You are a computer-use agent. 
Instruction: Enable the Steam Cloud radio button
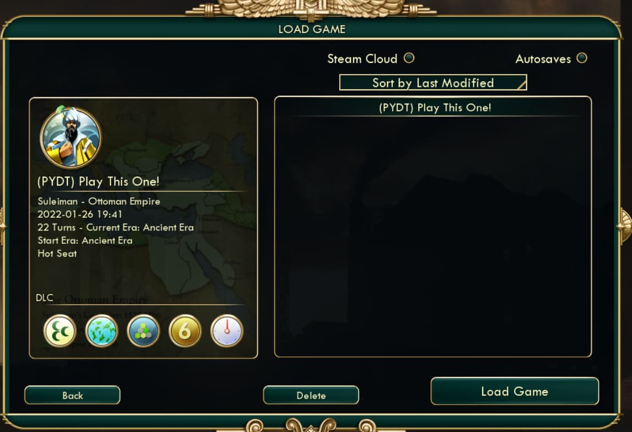point(409,58)
